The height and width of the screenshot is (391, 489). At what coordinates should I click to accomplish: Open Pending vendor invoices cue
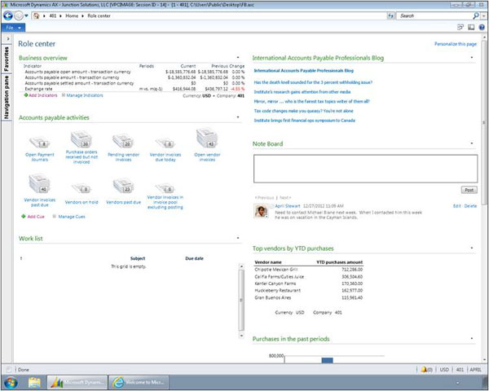click(124, 147)
